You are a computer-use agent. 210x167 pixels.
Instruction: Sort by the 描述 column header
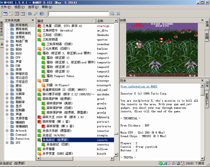pos(66,21)
